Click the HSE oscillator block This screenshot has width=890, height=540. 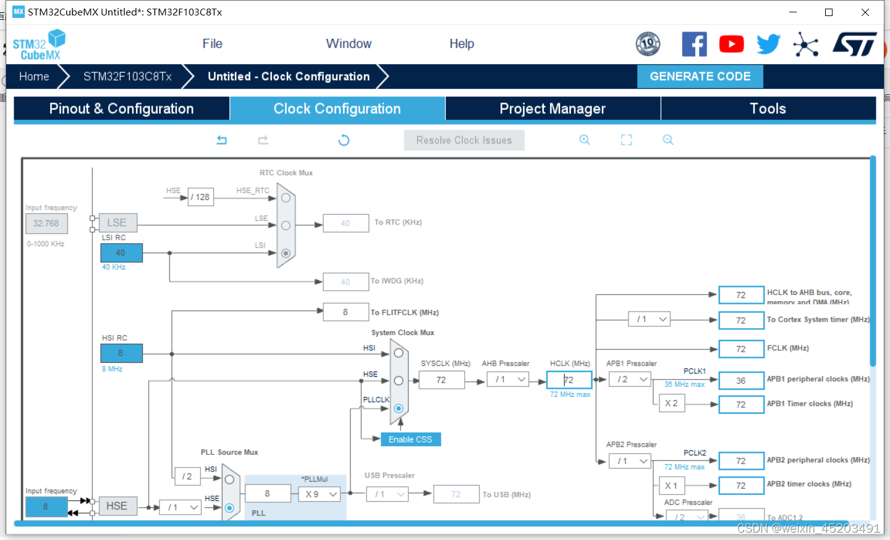[117, 506]
